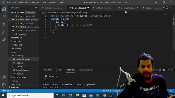The width and height of the screenshot is (175, 98).
Task: Open Windows Start menu
Action: click(x=3, y=95)
